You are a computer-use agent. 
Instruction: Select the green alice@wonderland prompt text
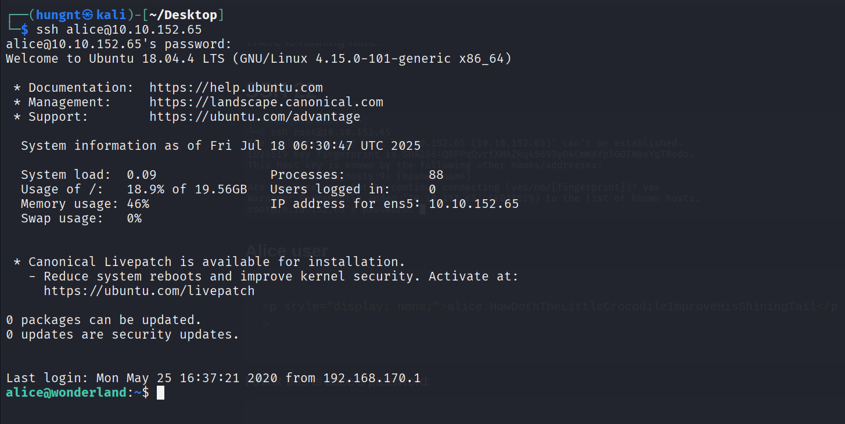[66, 393]
